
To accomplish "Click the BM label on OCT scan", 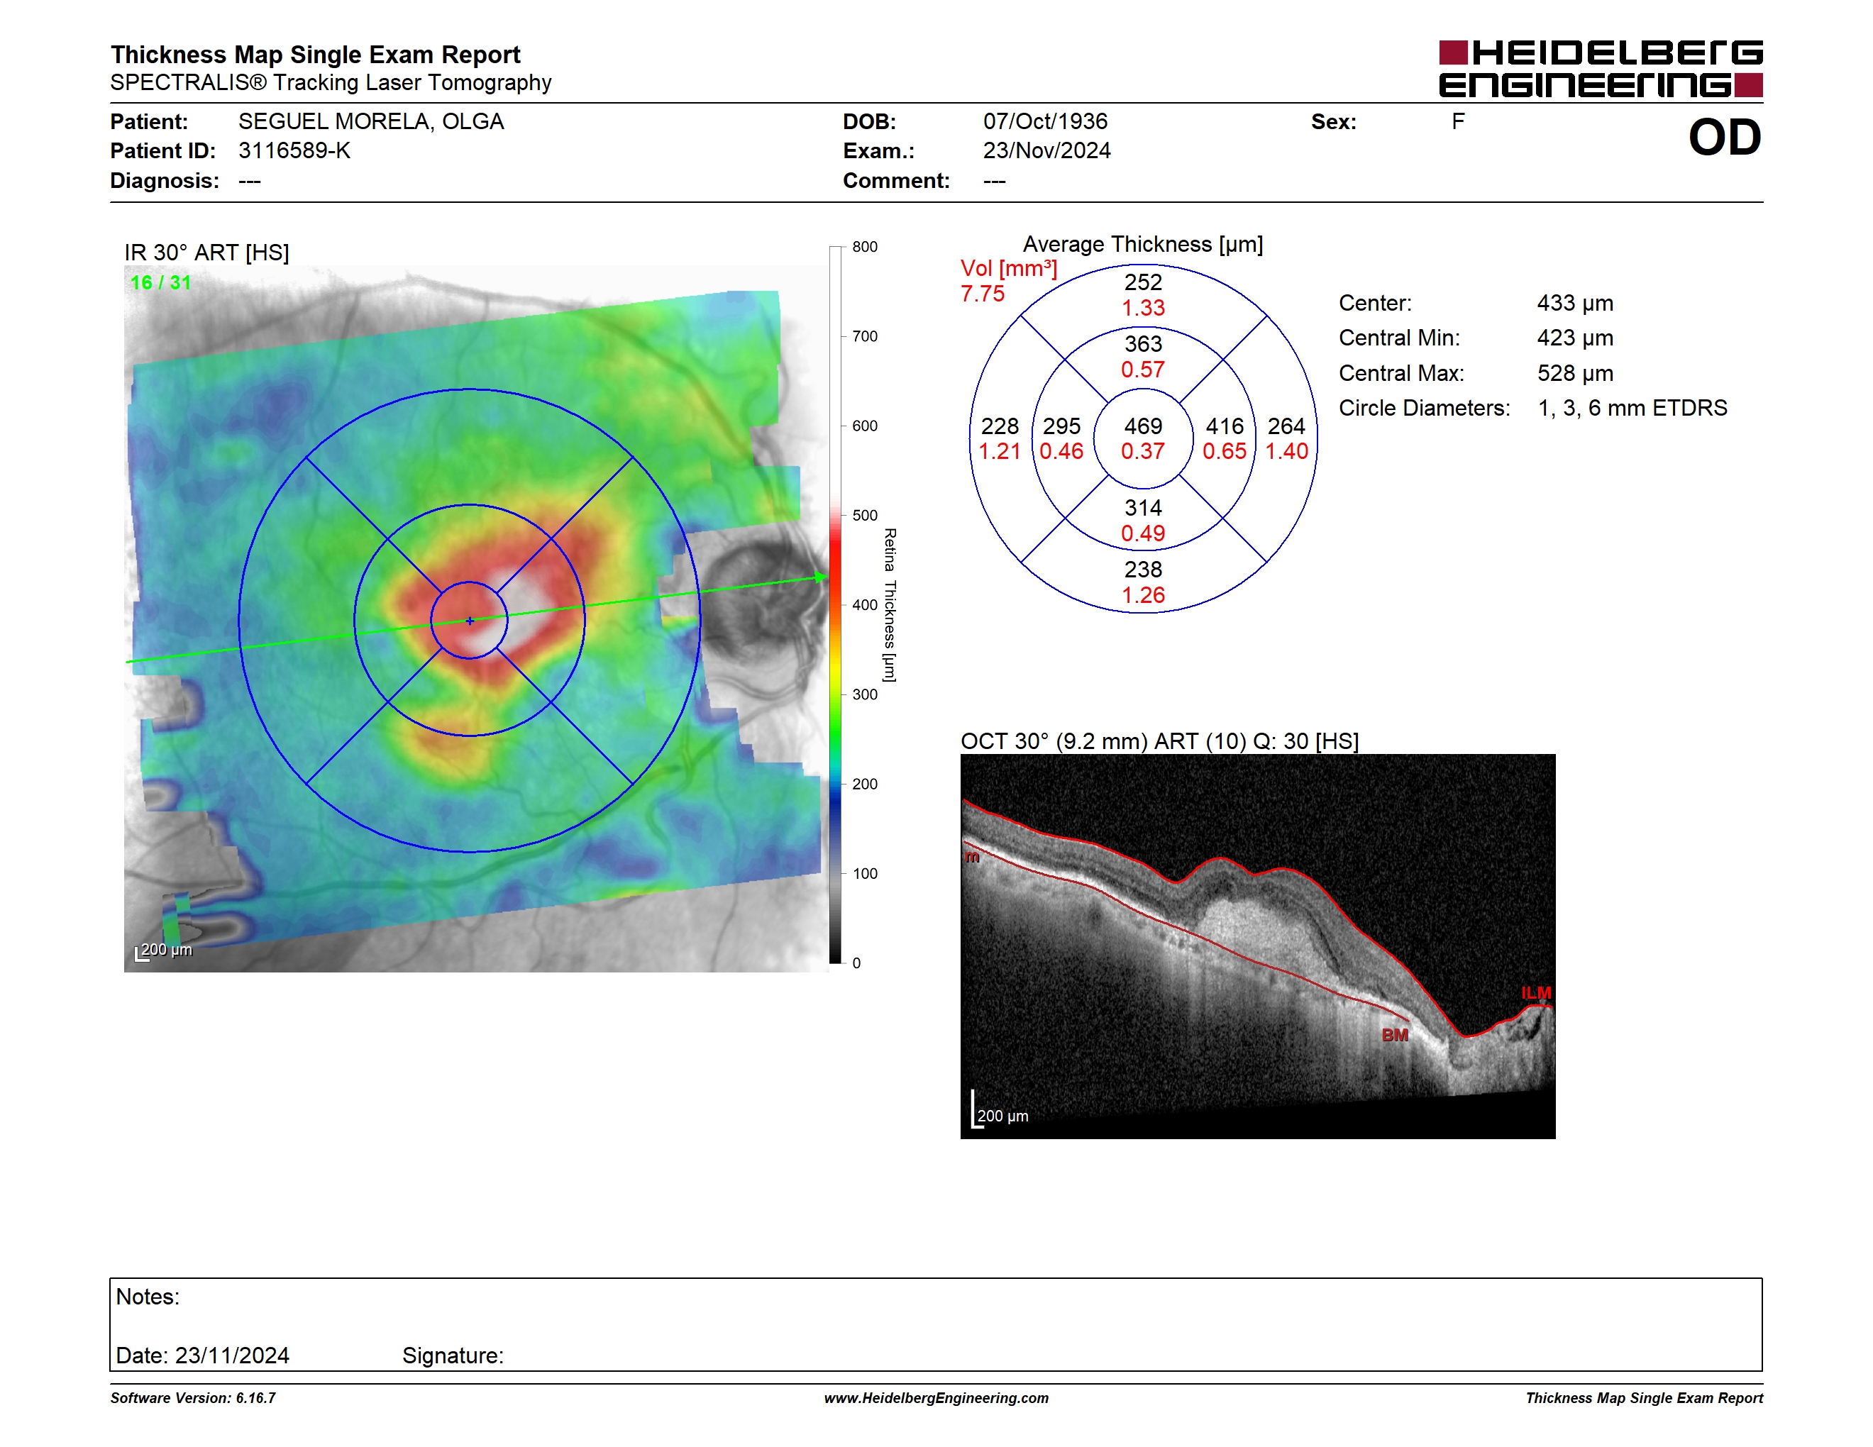I will pos(1394,1035).
